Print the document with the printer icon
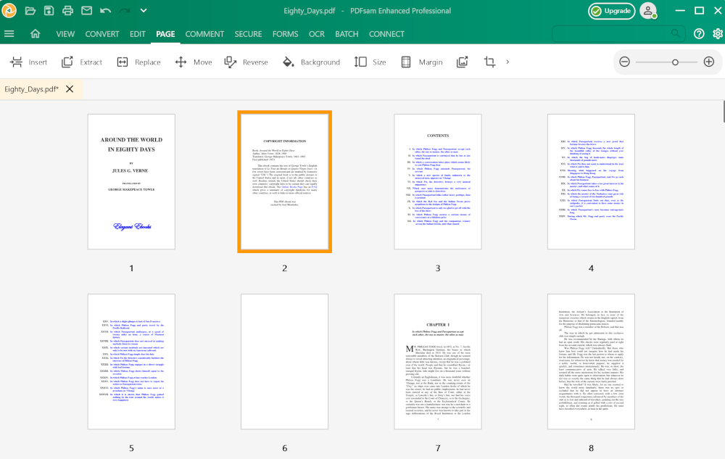 pos(67,11)
